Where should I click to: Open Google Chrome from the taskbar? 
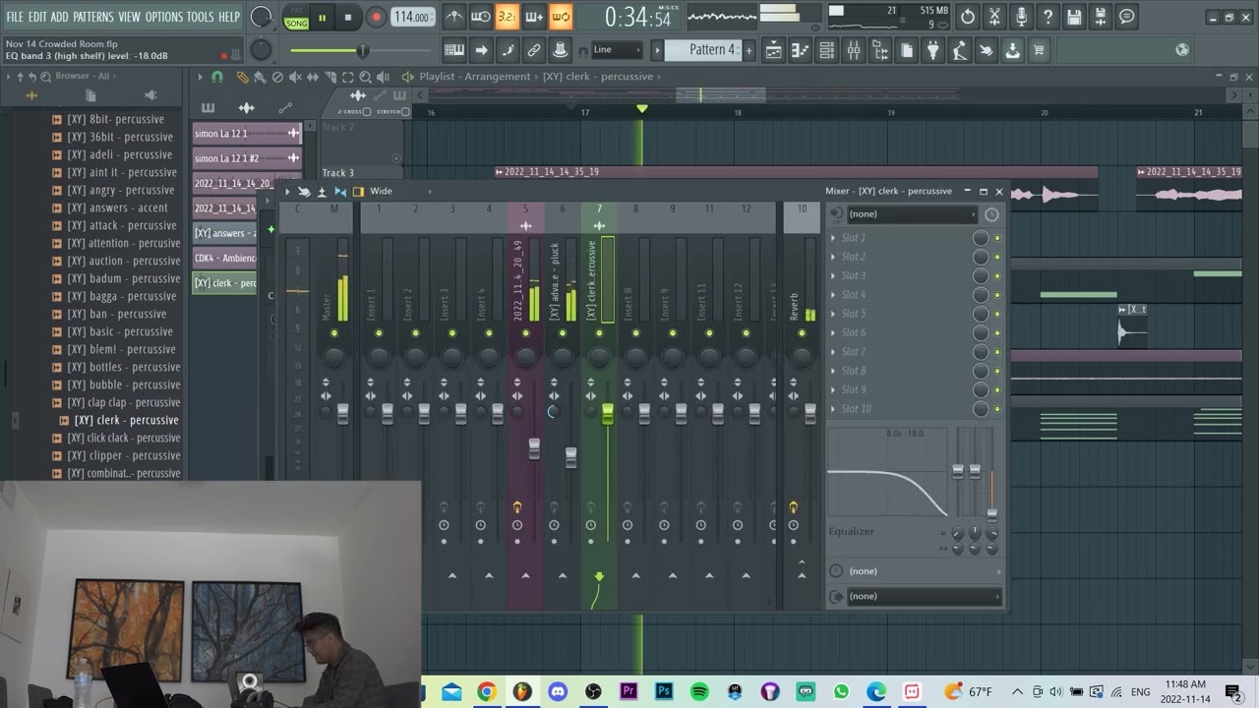(487, 691)
